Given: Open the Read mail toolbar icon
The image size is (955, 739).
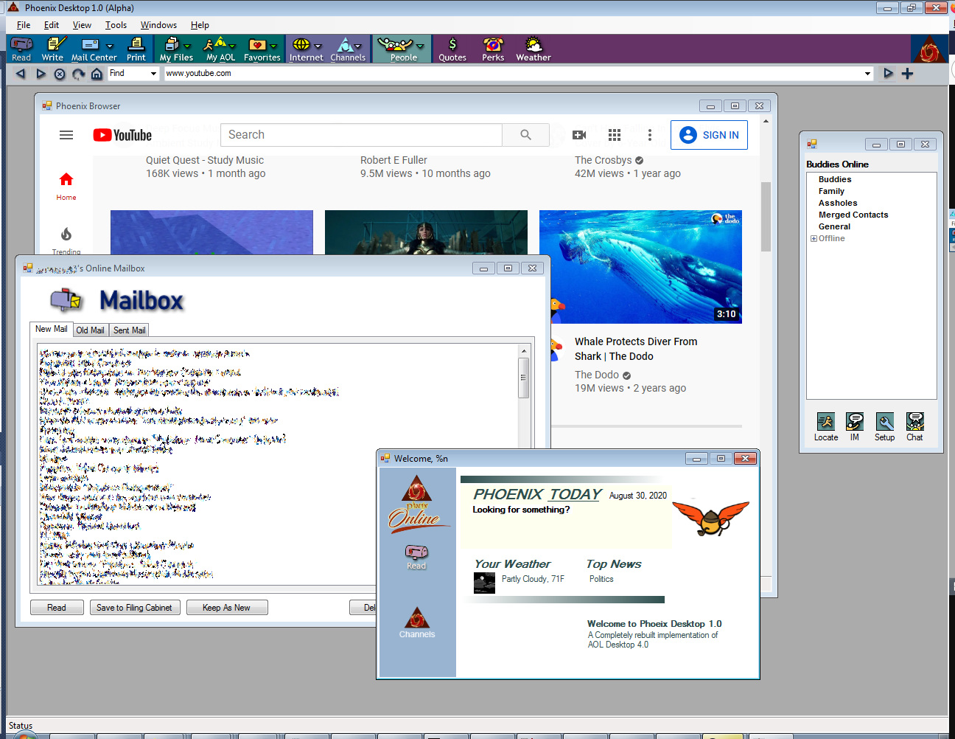Looking at the screenshot, I should pyautogui.click(x=21, y=49).
